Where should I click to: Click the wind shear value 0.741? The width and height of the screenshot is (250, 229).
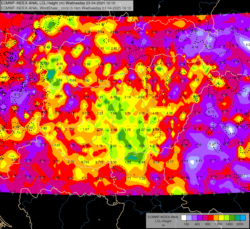72,113
